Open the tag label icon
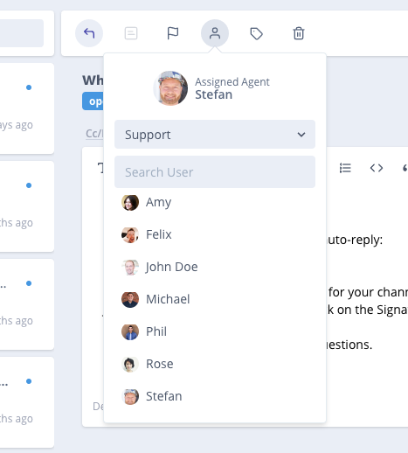Viewport: 408px width, 453px height. click(x=257, y=33)
